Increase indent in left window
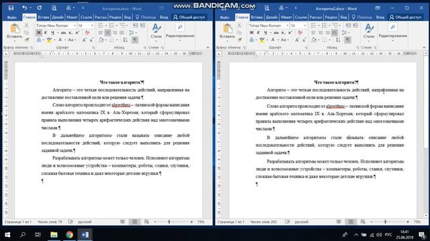The image size is (430, 241). tap(142, 25)
